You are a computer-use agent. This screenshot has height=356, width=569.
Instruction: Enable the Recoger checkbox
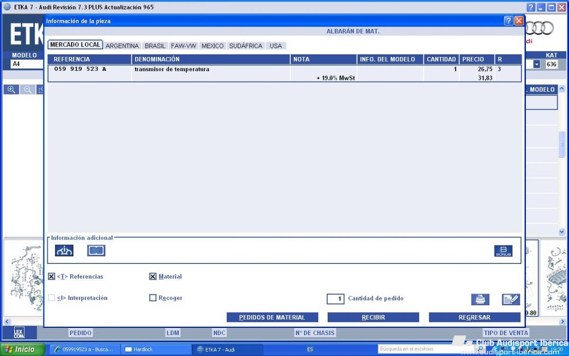153,298
